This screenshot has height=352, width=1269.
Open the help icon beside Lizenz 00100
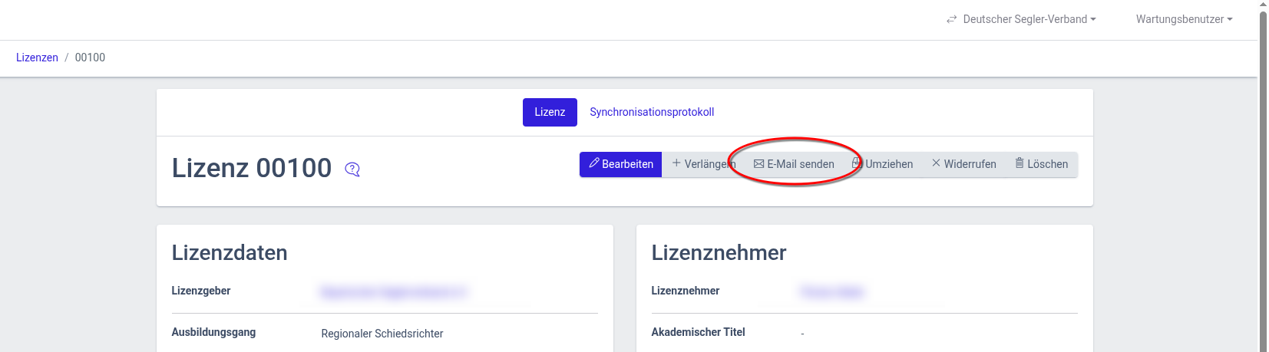pyautogui.click(x=352, y=169)
